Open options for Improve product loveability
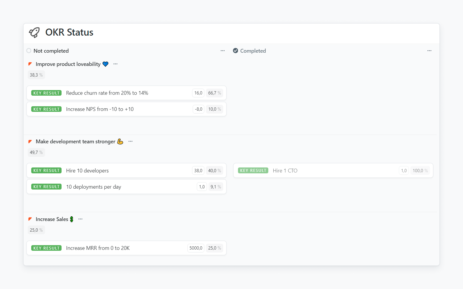Screen dimensions: 463x289 (x=115, y=64)
